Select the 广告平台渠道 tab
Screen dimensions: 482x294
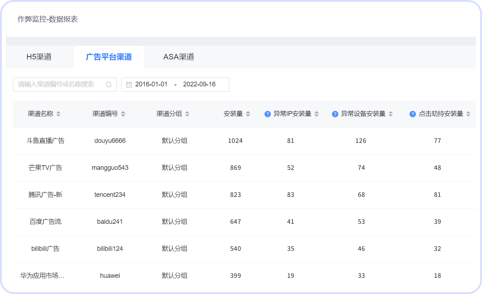click(109, 57)
